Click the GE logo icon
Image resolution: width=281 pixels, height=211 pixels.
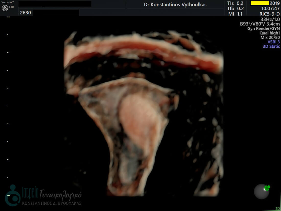5,8
